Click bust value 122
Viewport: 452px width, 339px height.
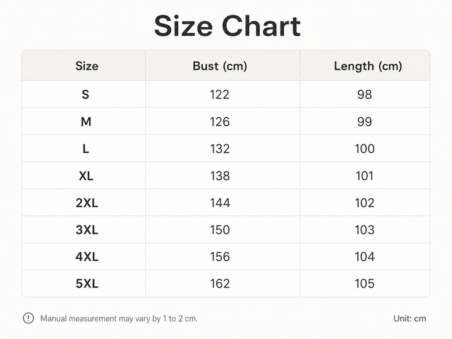click(x=219, y=95)
